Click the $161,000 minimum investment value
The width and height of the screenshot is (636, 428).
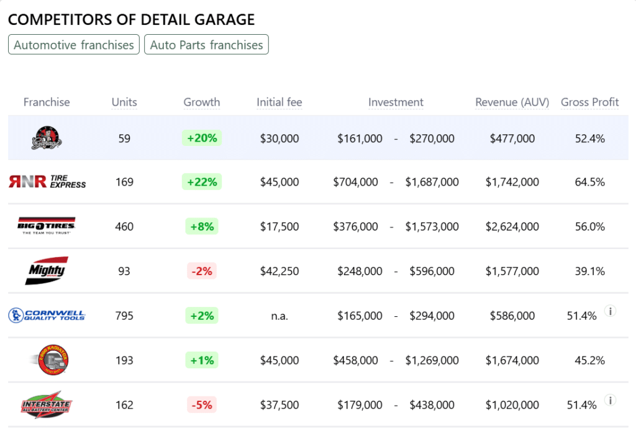click(360, 139)
